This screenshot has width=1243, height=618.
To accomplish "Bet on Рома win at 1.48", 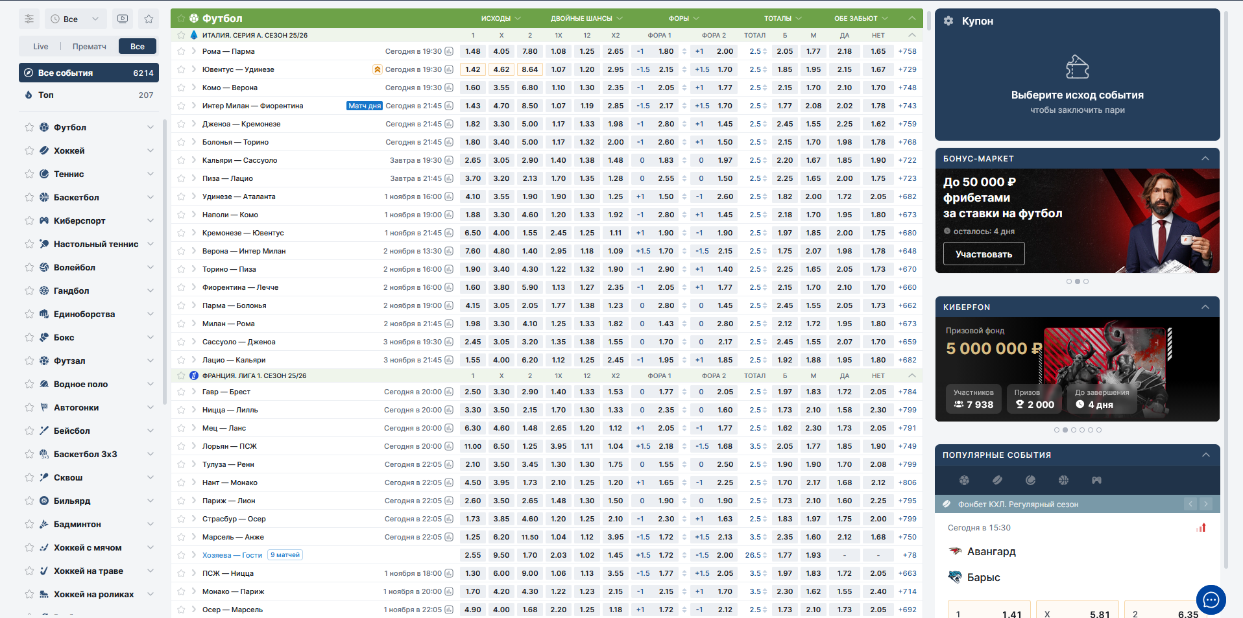I will [473, 51].
